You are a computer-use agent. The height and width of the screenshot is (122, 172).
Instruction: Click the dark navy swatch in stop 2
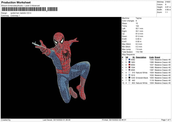[x=130, y=62]
